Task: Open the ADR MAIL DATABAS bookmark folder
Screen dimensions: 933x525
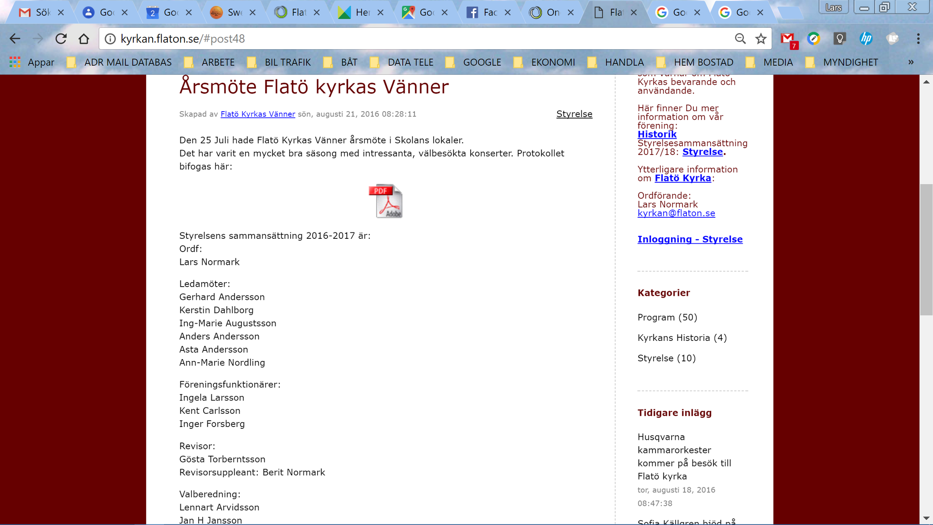Action: coord(119,62)
